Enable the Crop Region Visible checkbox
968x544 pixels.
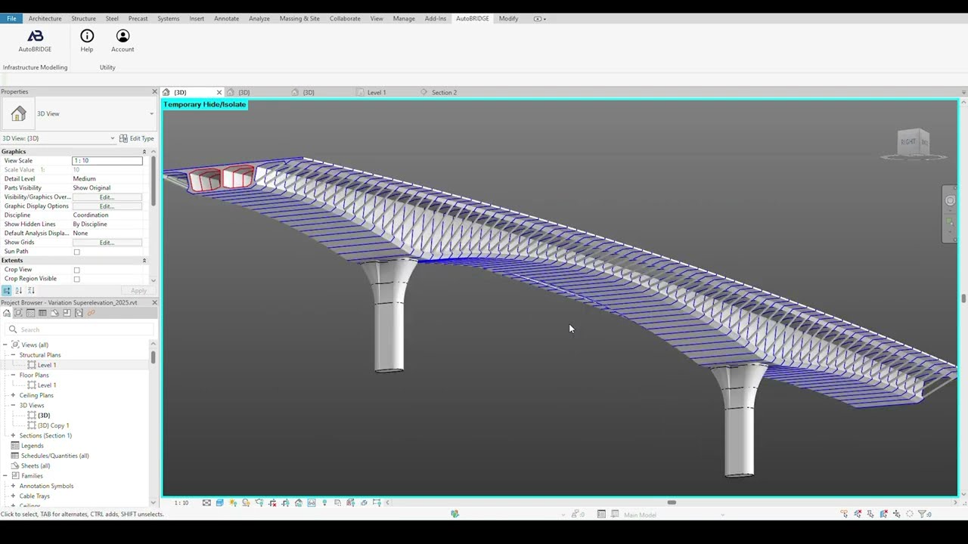[76, 279]
